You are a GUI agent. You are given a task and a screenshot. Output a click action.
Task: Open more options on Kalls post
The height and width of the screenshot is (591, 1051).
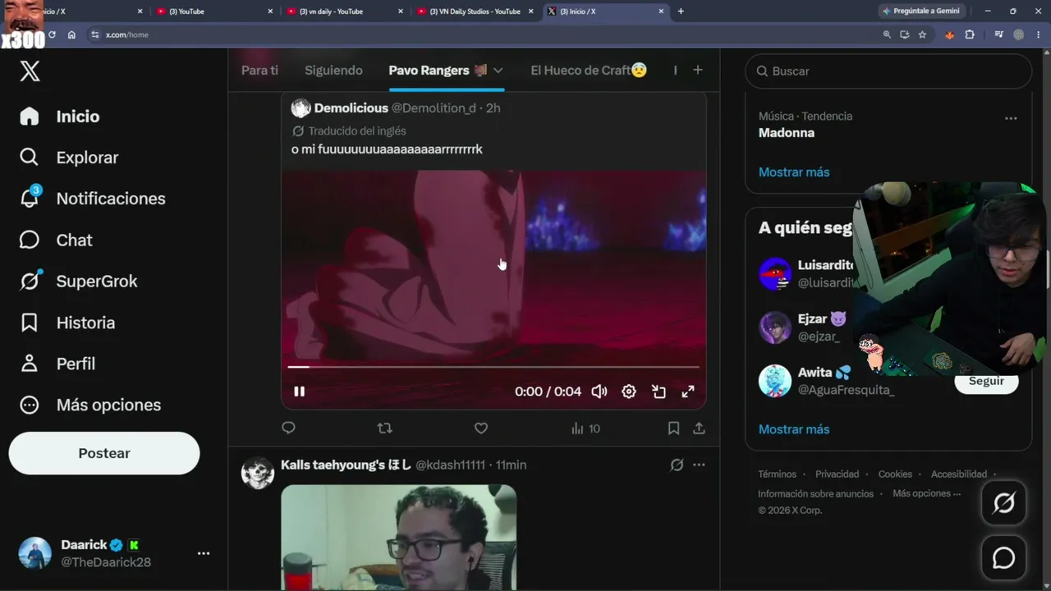699,465
